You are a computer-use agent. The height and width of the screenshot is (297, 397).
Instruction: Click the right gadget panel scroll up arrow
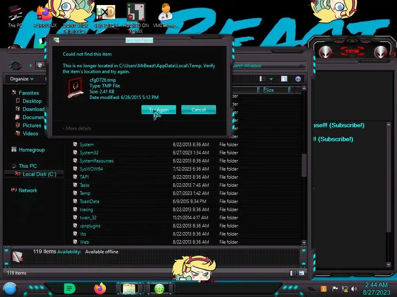388,125
